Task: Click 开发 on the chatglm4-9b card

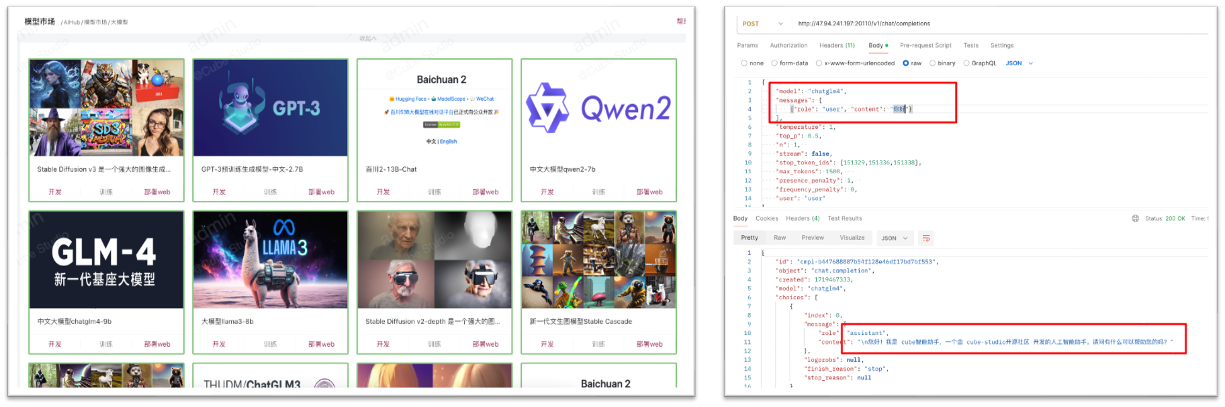Action: click(55, 345)
